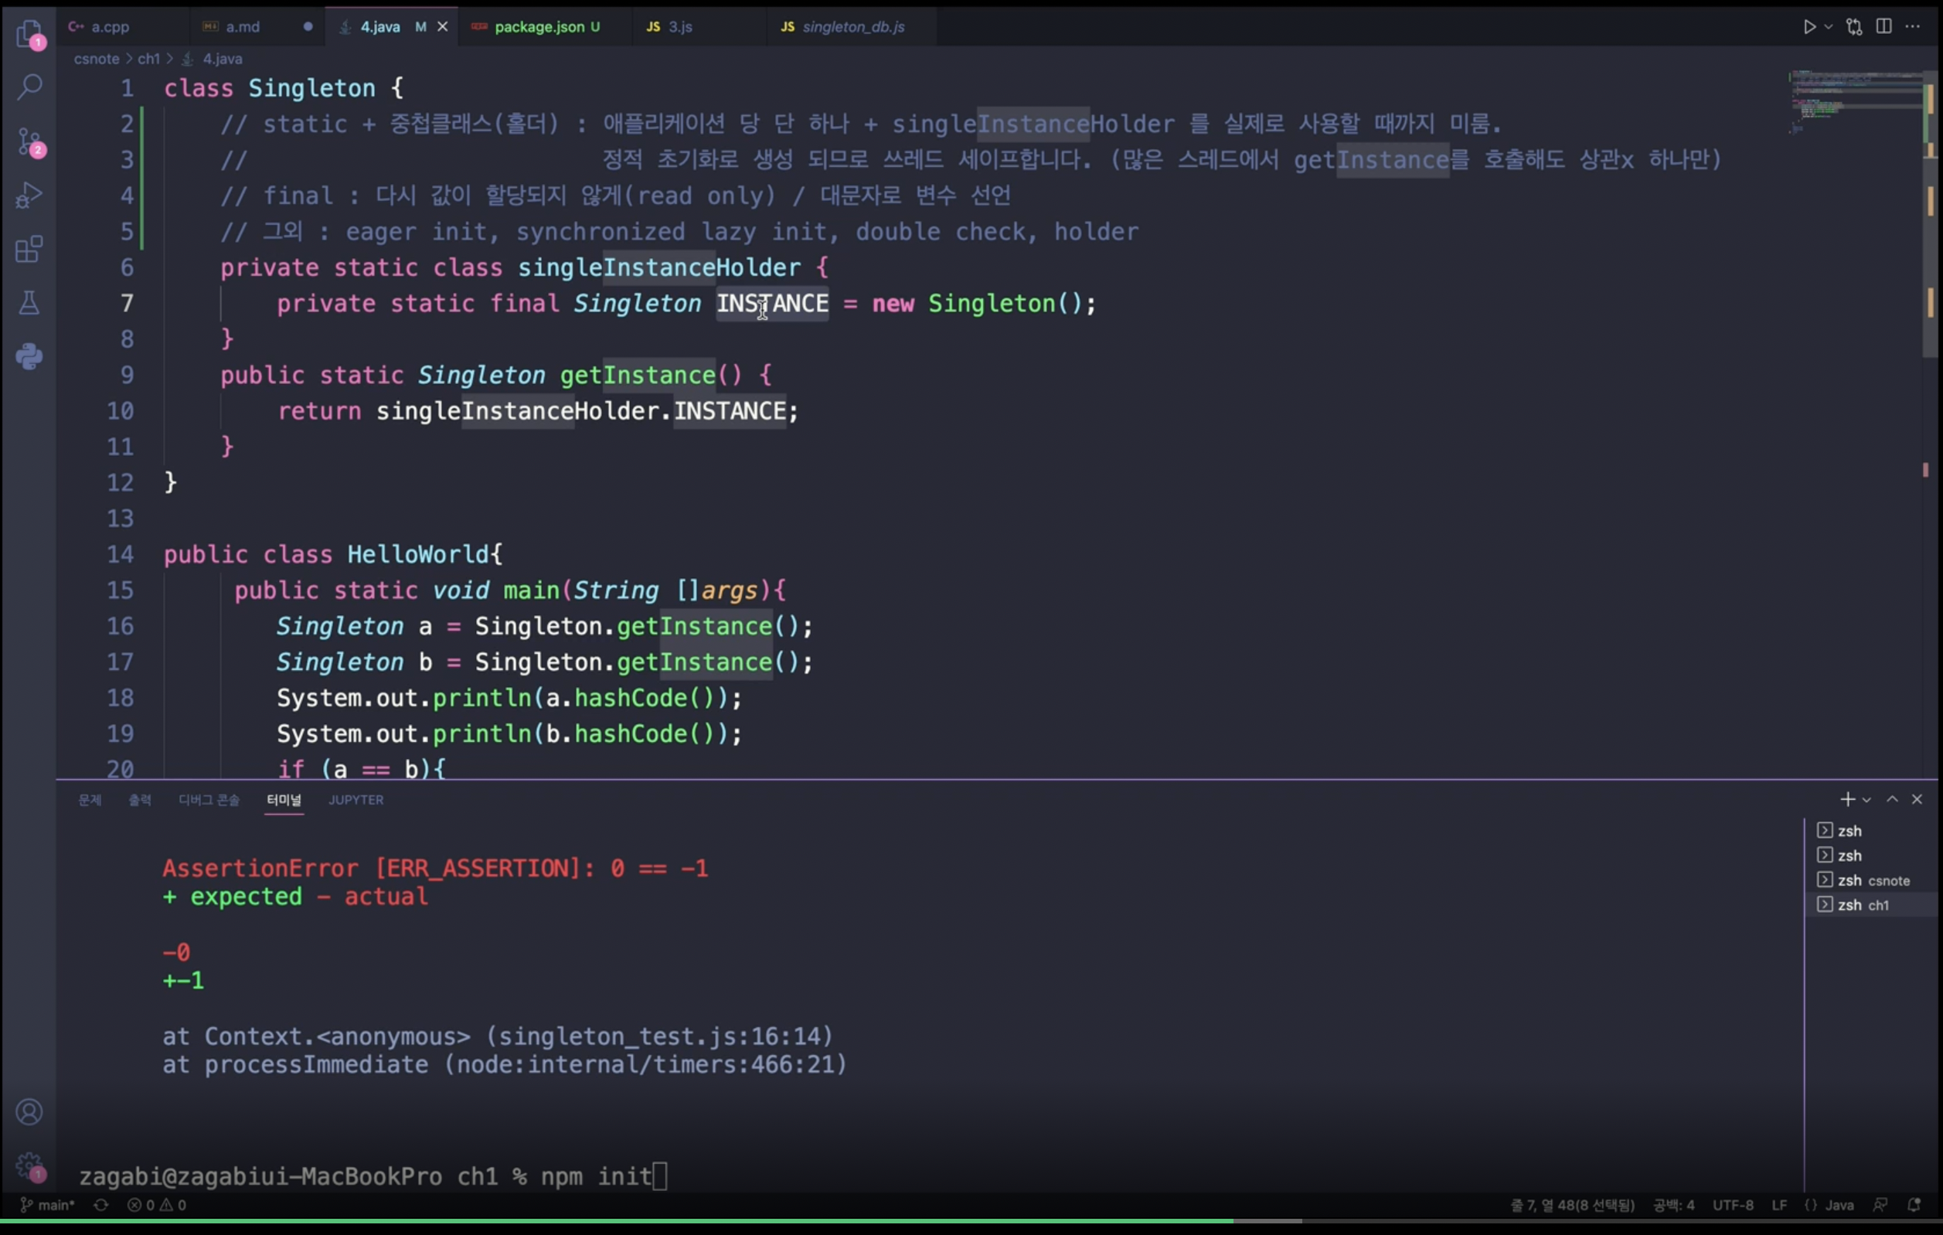The height and width of the screenshot is (1235, 1943).
Task: Open changes compare icon in editor toolbar
Action: point(1854,26)
